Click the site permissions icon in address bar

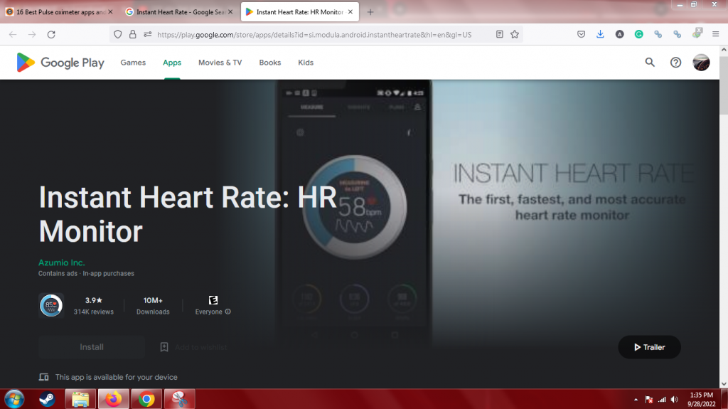tap(148, 34)
